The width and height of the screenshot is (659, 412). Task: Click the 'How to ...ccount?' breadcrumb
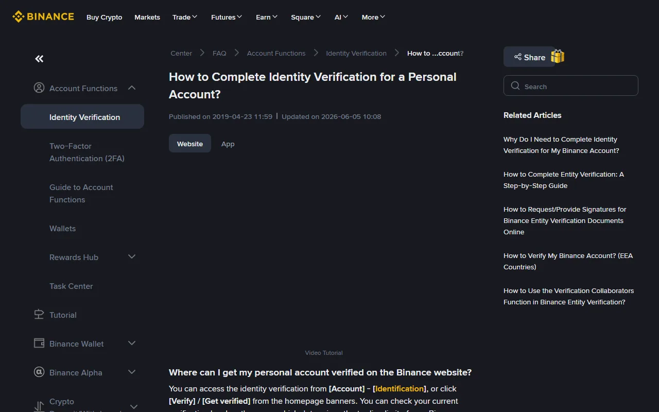tap(436, 53)
